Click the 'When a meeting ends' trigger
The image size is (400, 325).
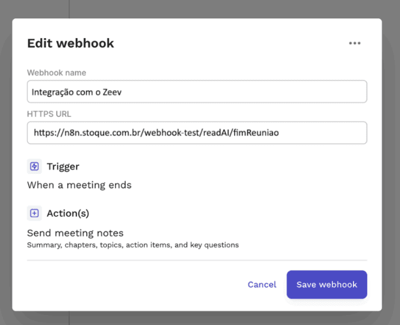click(x=79, y=185)
